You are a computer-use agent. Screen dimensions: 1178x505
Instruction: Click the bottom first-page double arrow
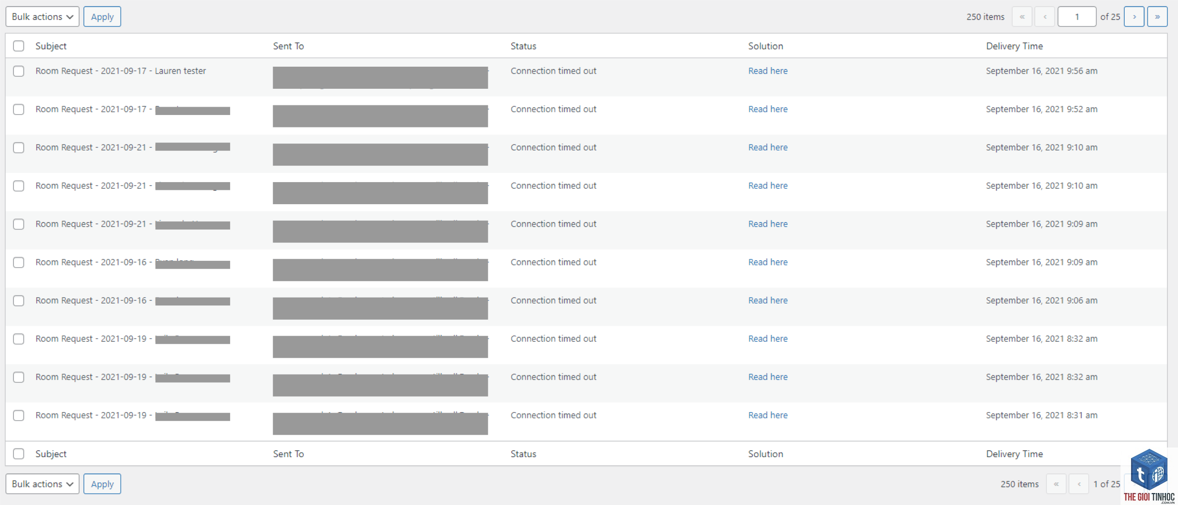(x=1056, y=484)
